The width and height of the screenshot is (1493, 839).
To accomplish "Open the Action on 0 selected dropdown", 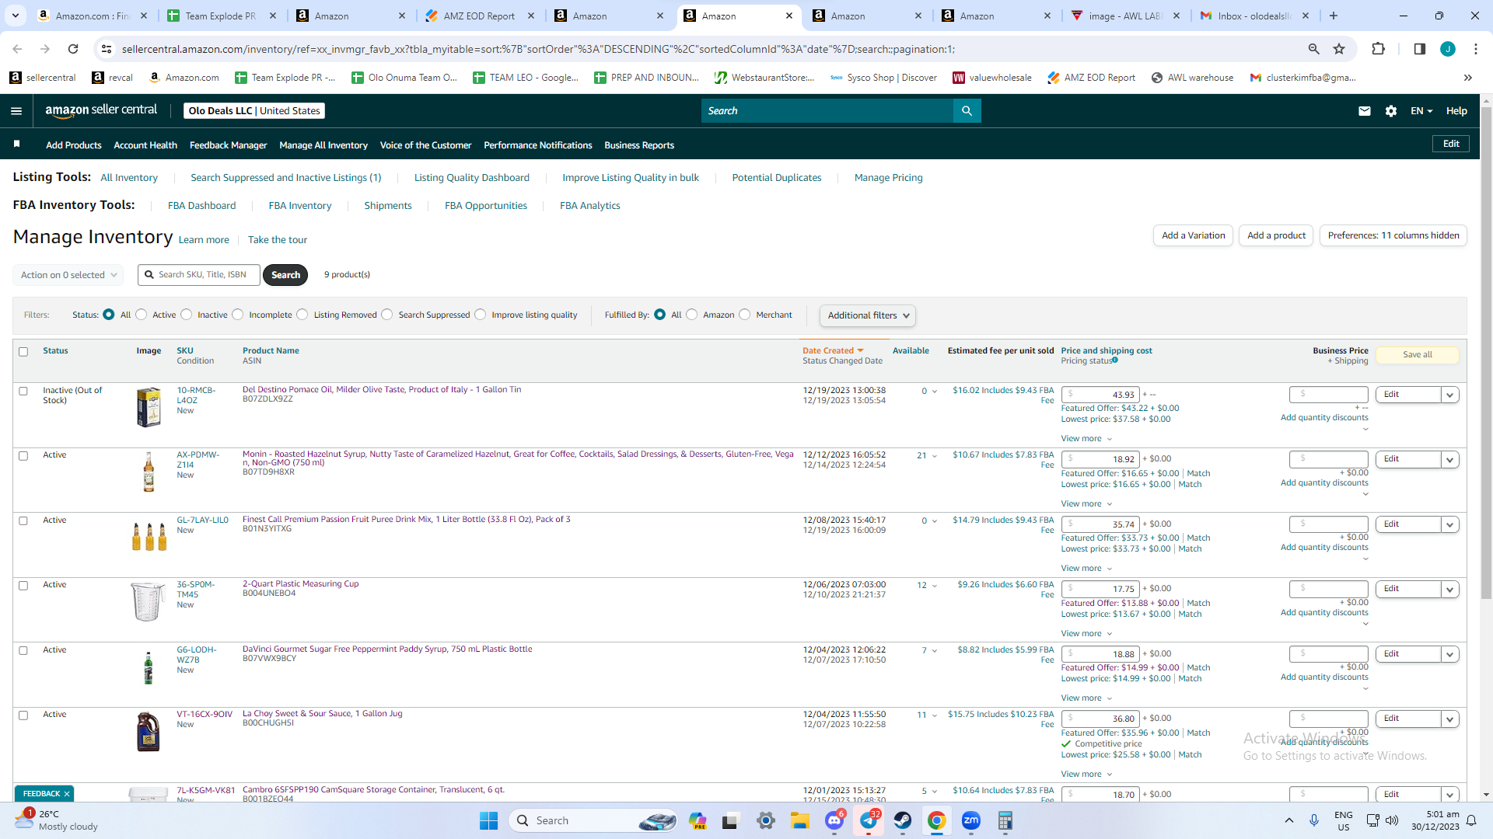I will pyautogui.click(x=68, y=275).
